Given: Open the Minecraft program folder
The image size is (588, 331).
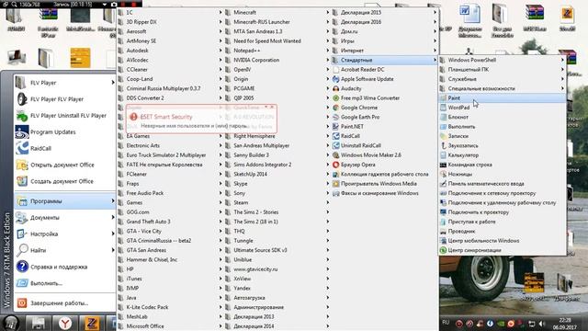Looking at the screenshot, I should pos(277,12).
